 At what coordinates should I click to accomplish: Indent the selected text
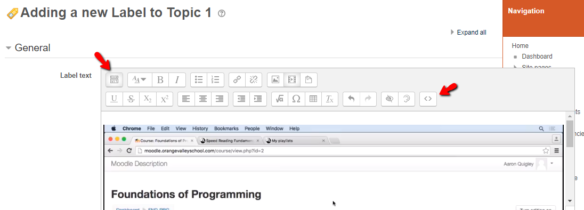point(258,99)
